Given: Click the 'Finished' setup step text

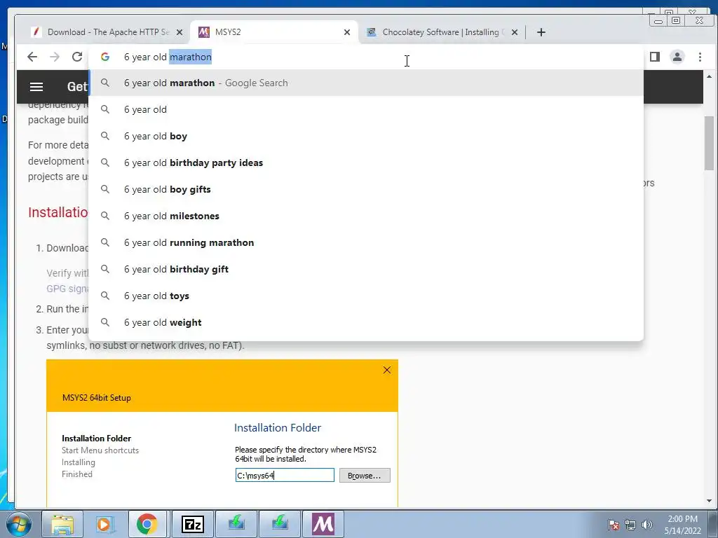Looking at the screenshot, I should (x=77, y=474).
